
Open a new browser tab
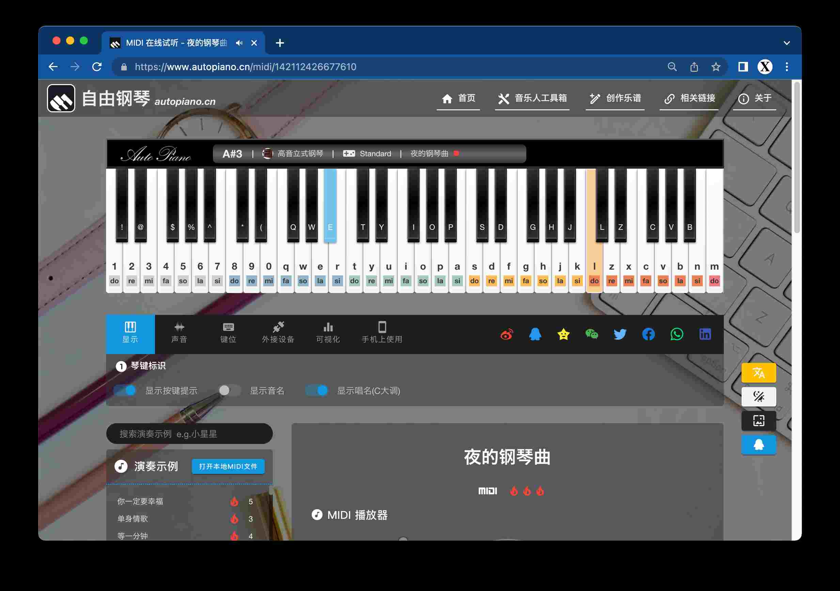[280, 43]
